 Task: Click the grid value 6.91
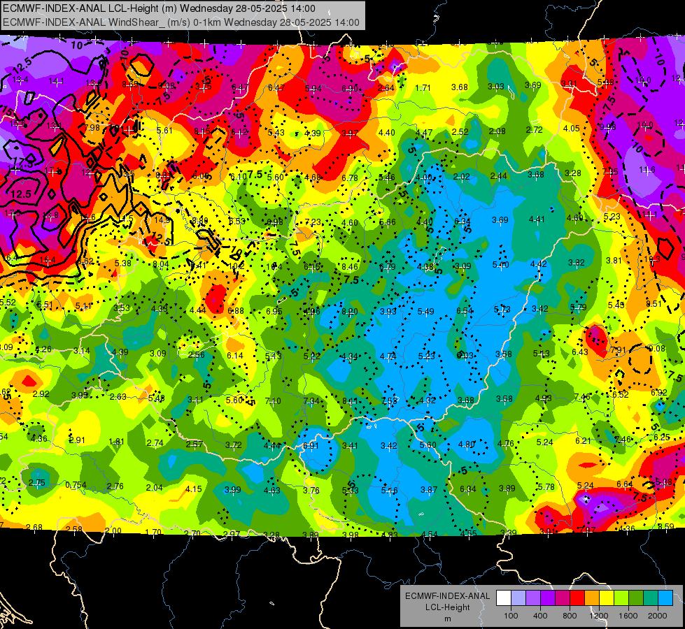click(311, 446)
